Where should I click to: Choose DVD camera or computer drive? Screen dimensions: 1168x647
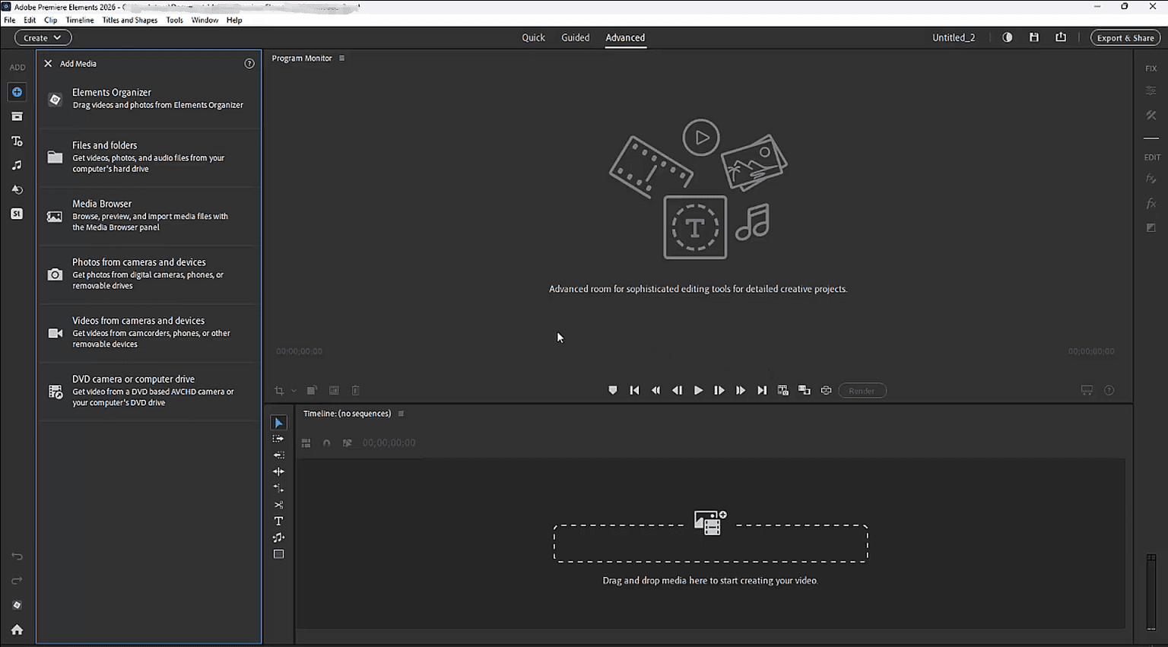[x=149, y=391]
